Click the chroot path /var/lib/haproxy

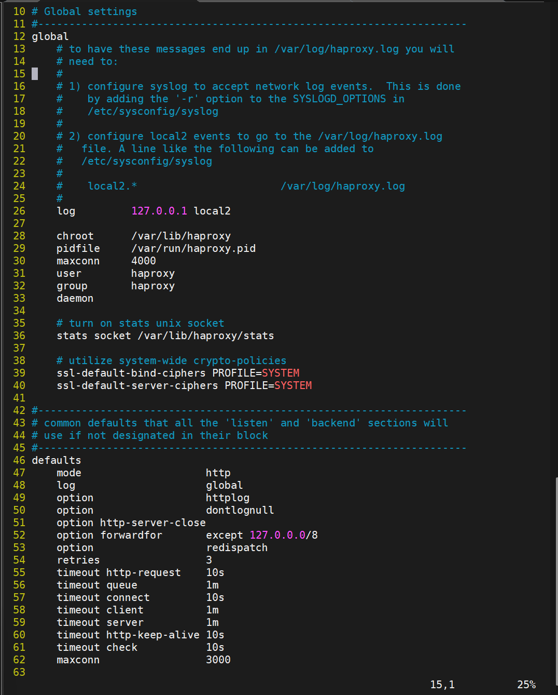click(x=181, y=236)
